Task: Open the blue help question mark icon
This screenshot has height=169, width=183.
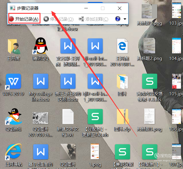Action: tap(118, 19)
